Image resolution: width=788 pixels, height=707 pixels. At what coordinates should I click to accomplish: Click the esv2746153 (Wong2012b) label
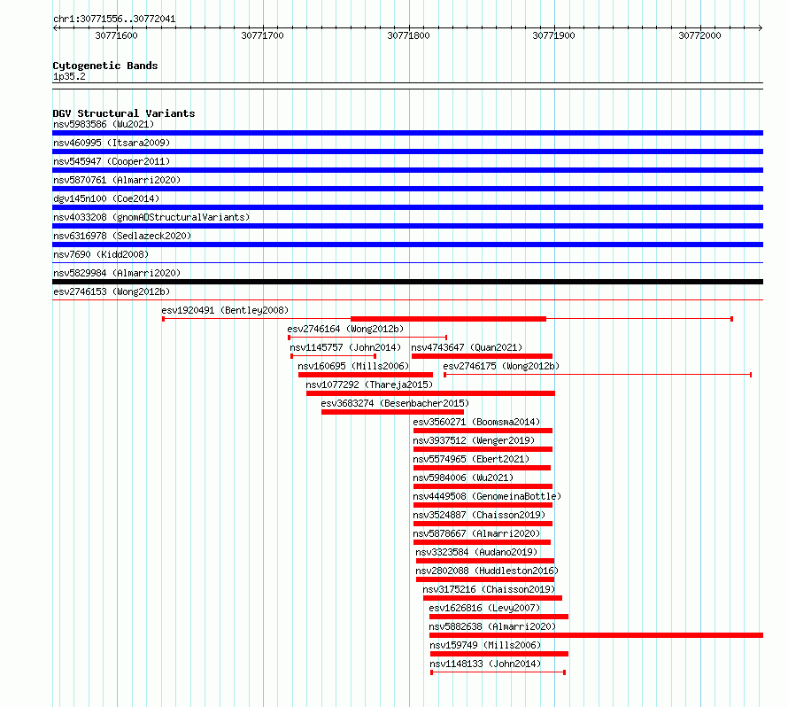pos(112,291)
